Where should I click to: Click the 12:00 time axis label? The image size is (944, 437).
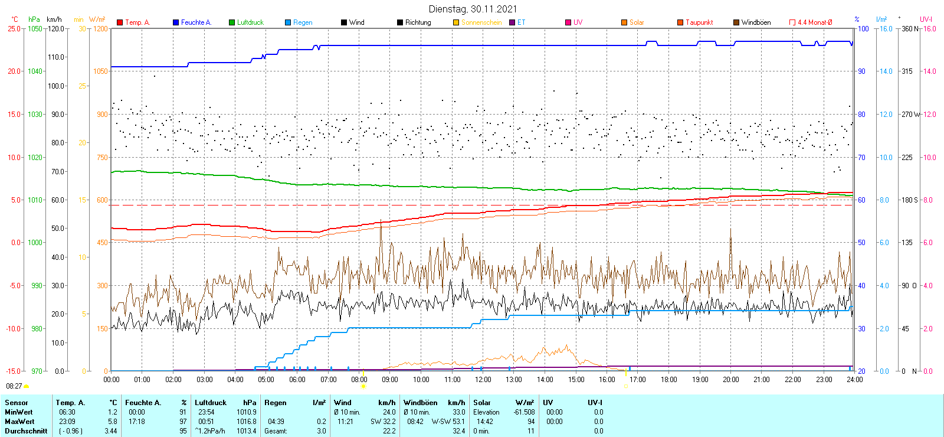click(x=483, y=380)
